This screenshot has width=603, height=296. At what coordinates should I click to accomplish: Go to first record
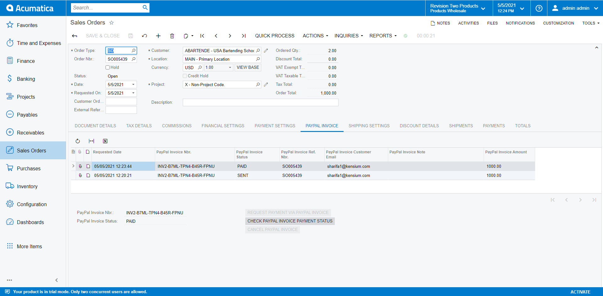pyautogui.click(x=202, y=36)
